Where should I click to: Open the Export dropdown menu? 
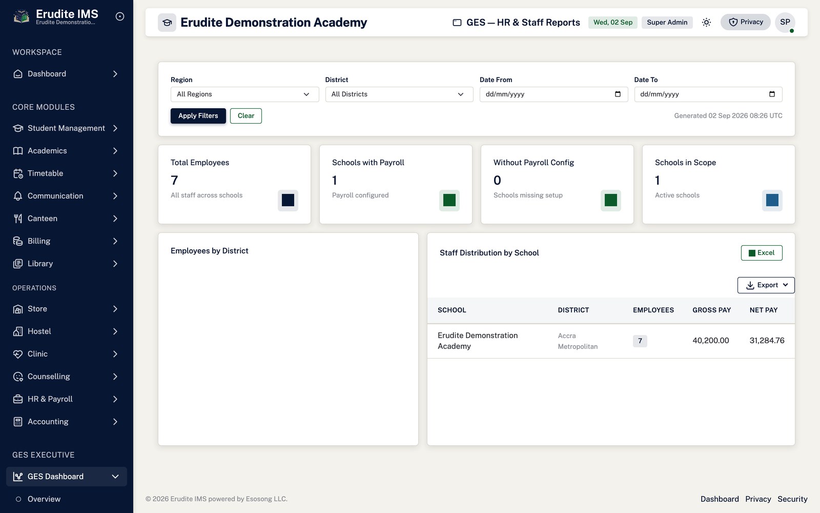[x=766, y=285]
